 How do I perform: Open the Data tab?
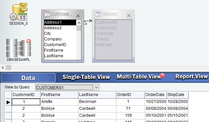(x=28, y=78)
